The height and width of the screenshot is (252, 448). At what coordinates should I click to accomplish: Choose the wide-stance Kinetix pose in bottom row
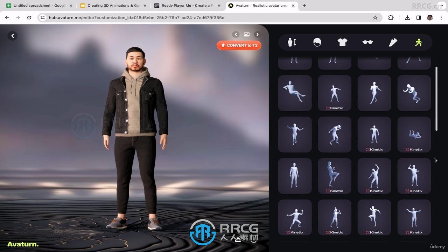[295, 217]
